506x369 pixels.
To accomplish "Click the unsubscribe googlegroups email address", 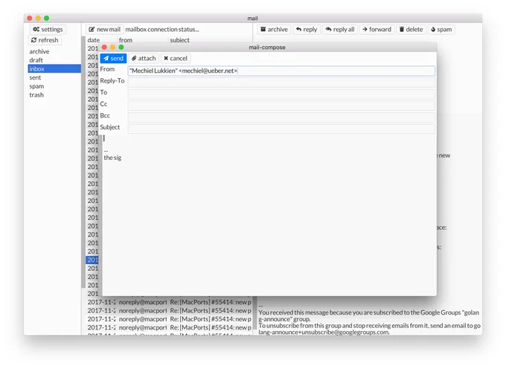I will (x=324, y=333).
